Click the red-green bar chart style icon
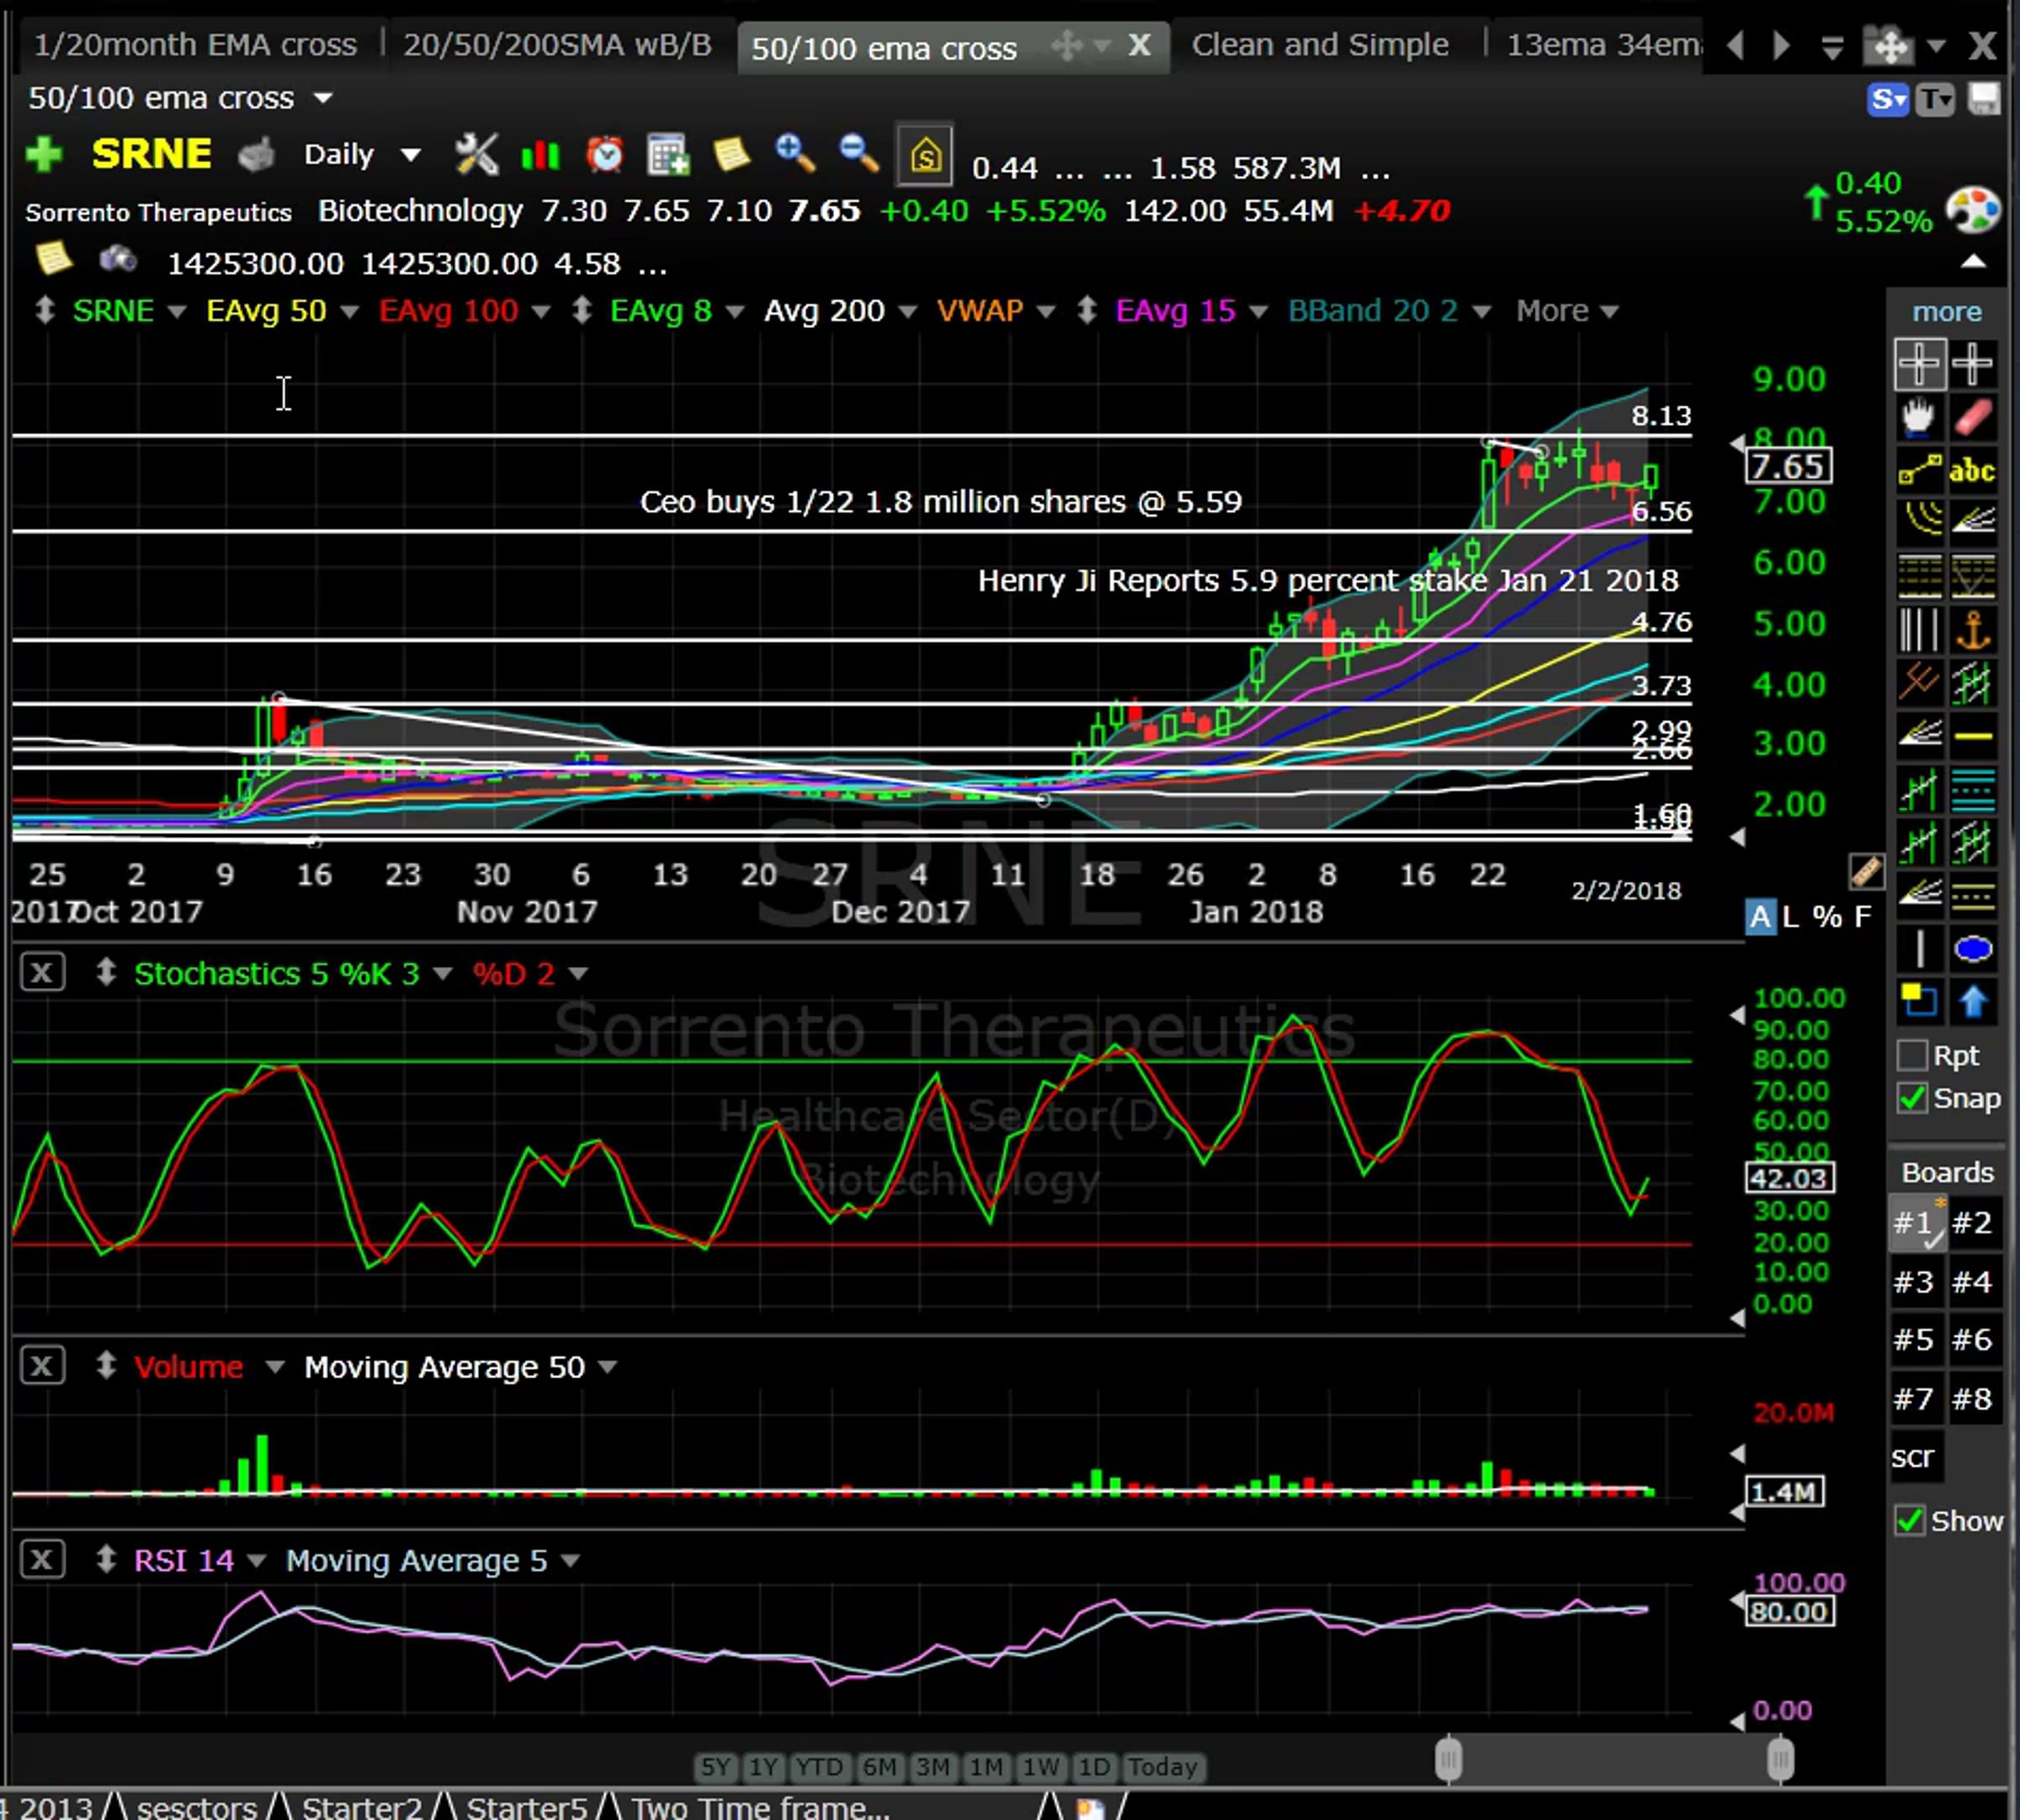The height and width of the screenshot is (1820, 2020). (x=540, y=155)
